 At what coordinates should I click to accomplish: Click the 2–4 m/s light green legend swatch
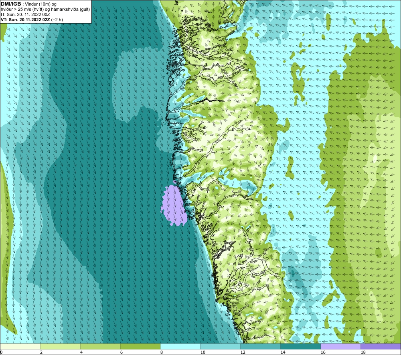(x=60, y=346)
